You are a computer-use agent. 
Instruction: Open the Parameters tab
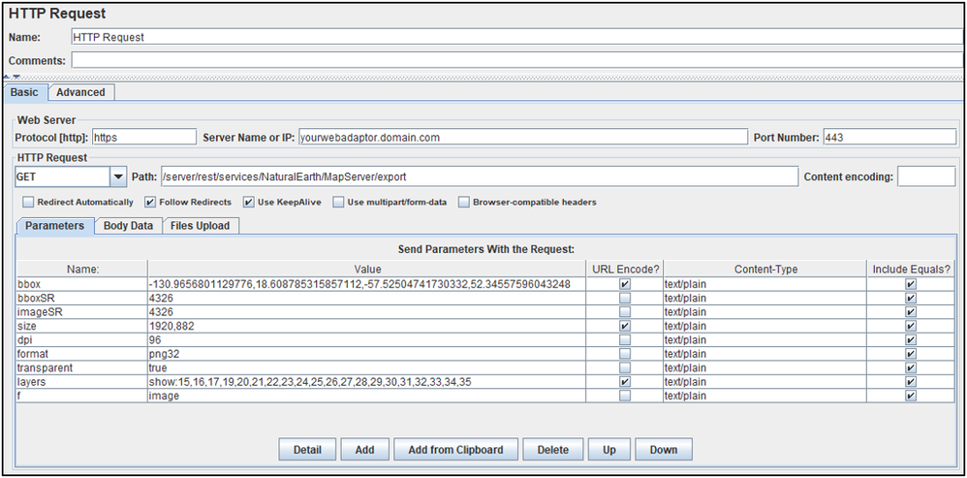click(55, 226)
